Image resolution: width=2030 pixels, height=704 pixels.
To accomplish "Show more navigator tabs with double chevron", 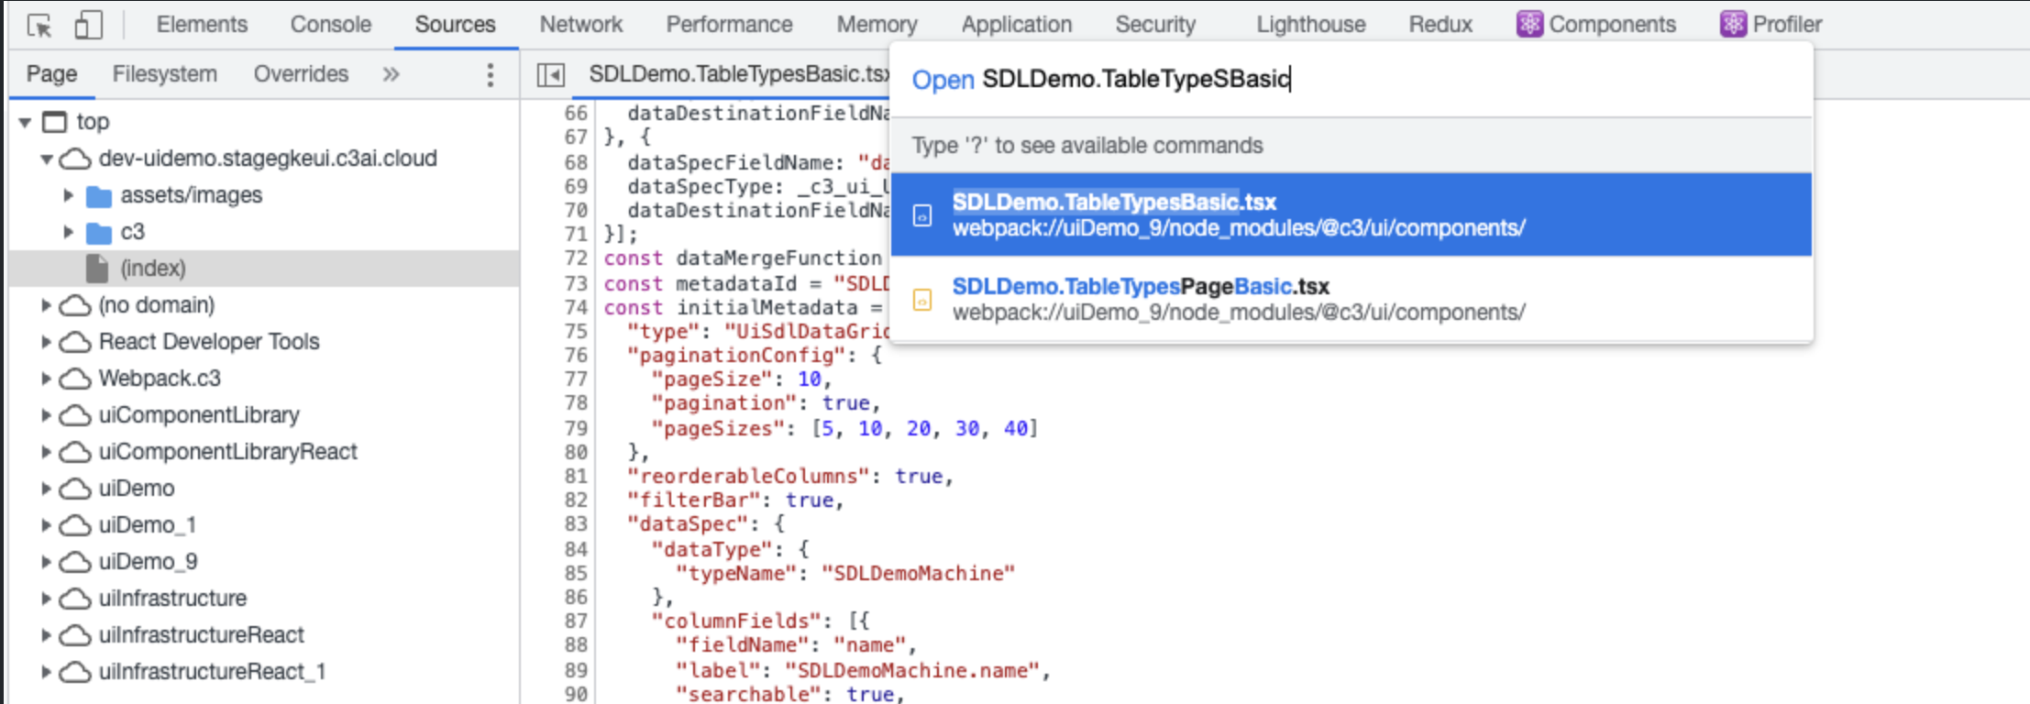I will [x=392, y=74].
